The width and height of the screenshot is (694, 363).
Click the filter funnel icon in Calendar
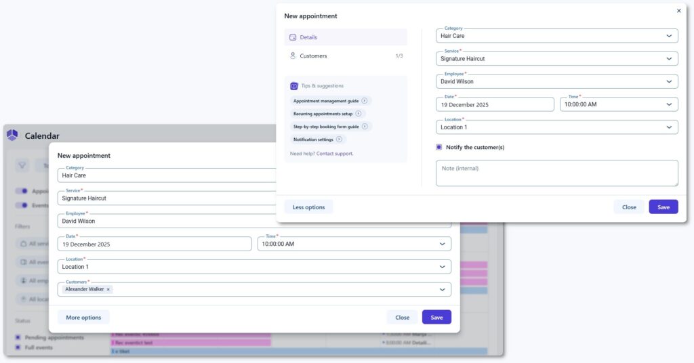point(22,165)
